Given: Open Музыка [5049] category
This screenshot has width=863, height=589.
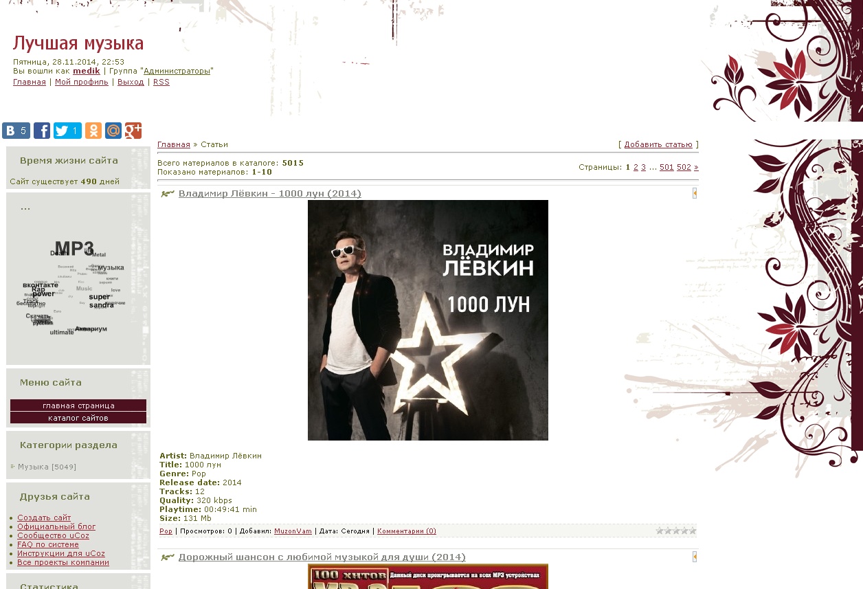Looking at the screenshot, I should pyautogui.click(x=47, y=467).
